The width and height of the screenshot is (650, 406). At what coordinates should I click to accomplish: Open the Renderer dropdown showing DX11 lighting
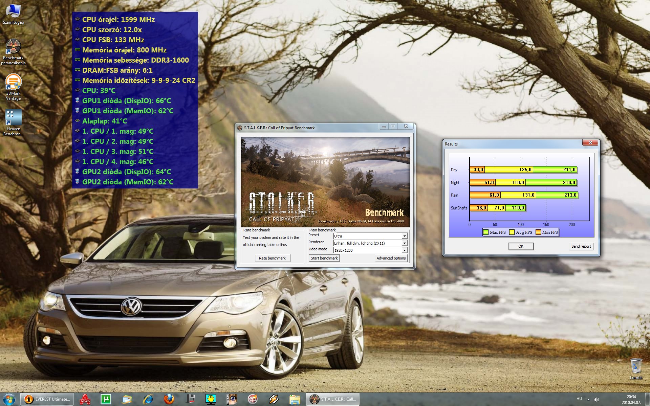click(370, 243)
